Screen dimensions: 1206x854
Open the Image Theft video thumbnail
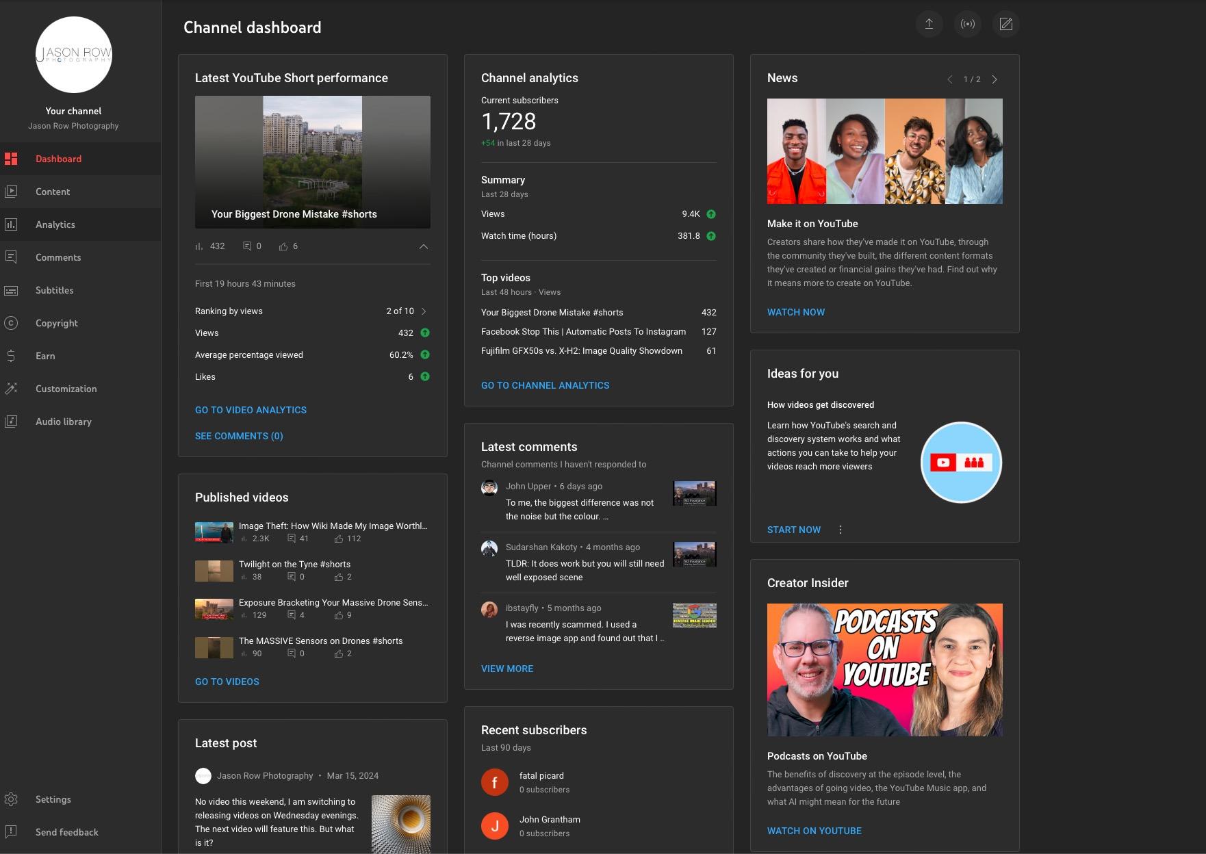pos(214,532)
